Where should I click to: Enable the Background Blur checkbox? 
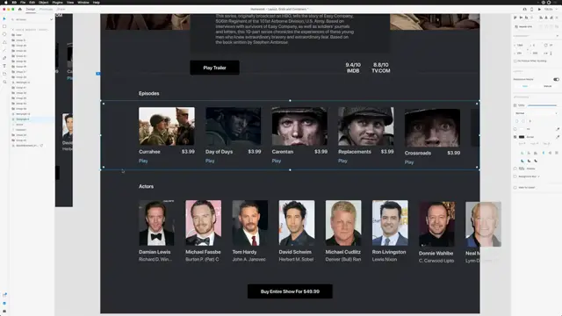(515, 176)
